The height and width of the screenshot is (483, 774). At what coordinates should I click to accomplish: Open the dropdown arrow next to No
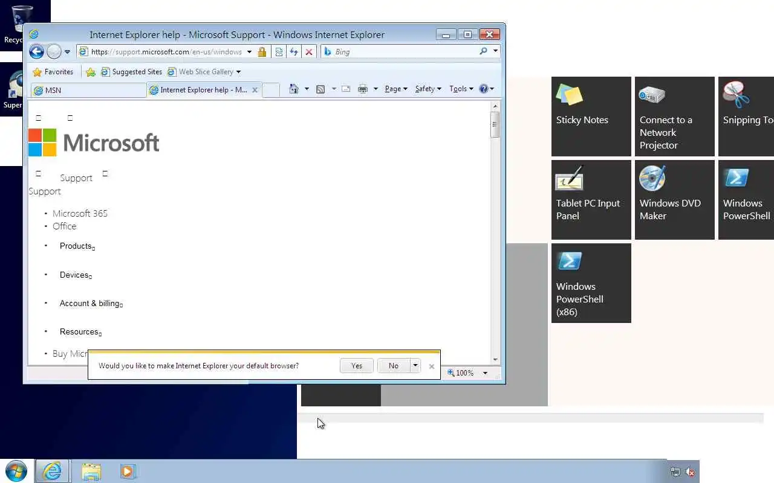[415, 366]
